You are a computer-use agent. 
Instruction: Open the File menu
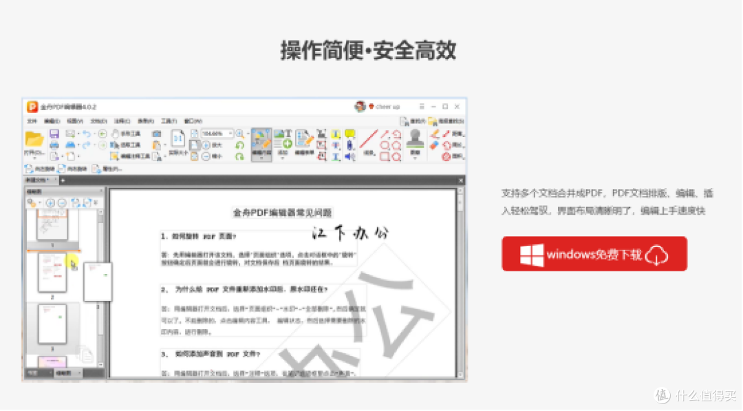tap(32, 121)
